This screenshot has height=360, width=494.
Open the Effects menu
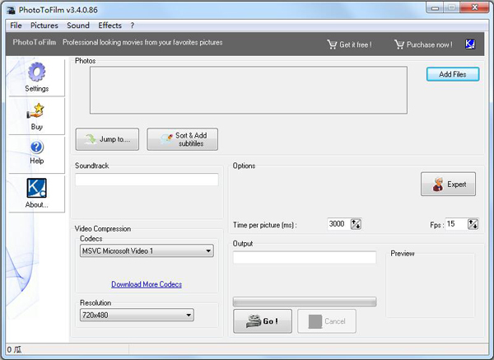tap(110, 26)
